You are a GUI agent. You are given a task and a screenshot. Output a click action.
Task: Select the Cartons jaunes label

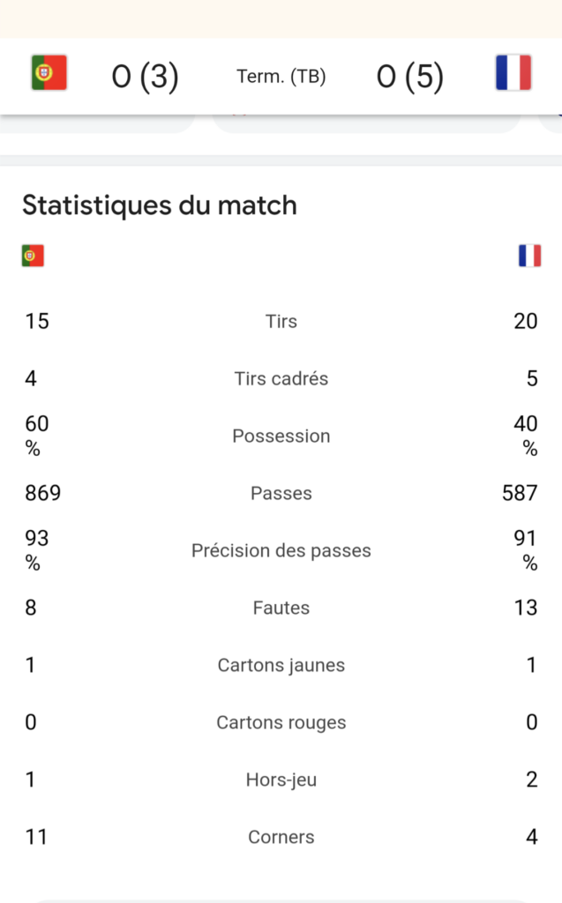pos(281,665)
